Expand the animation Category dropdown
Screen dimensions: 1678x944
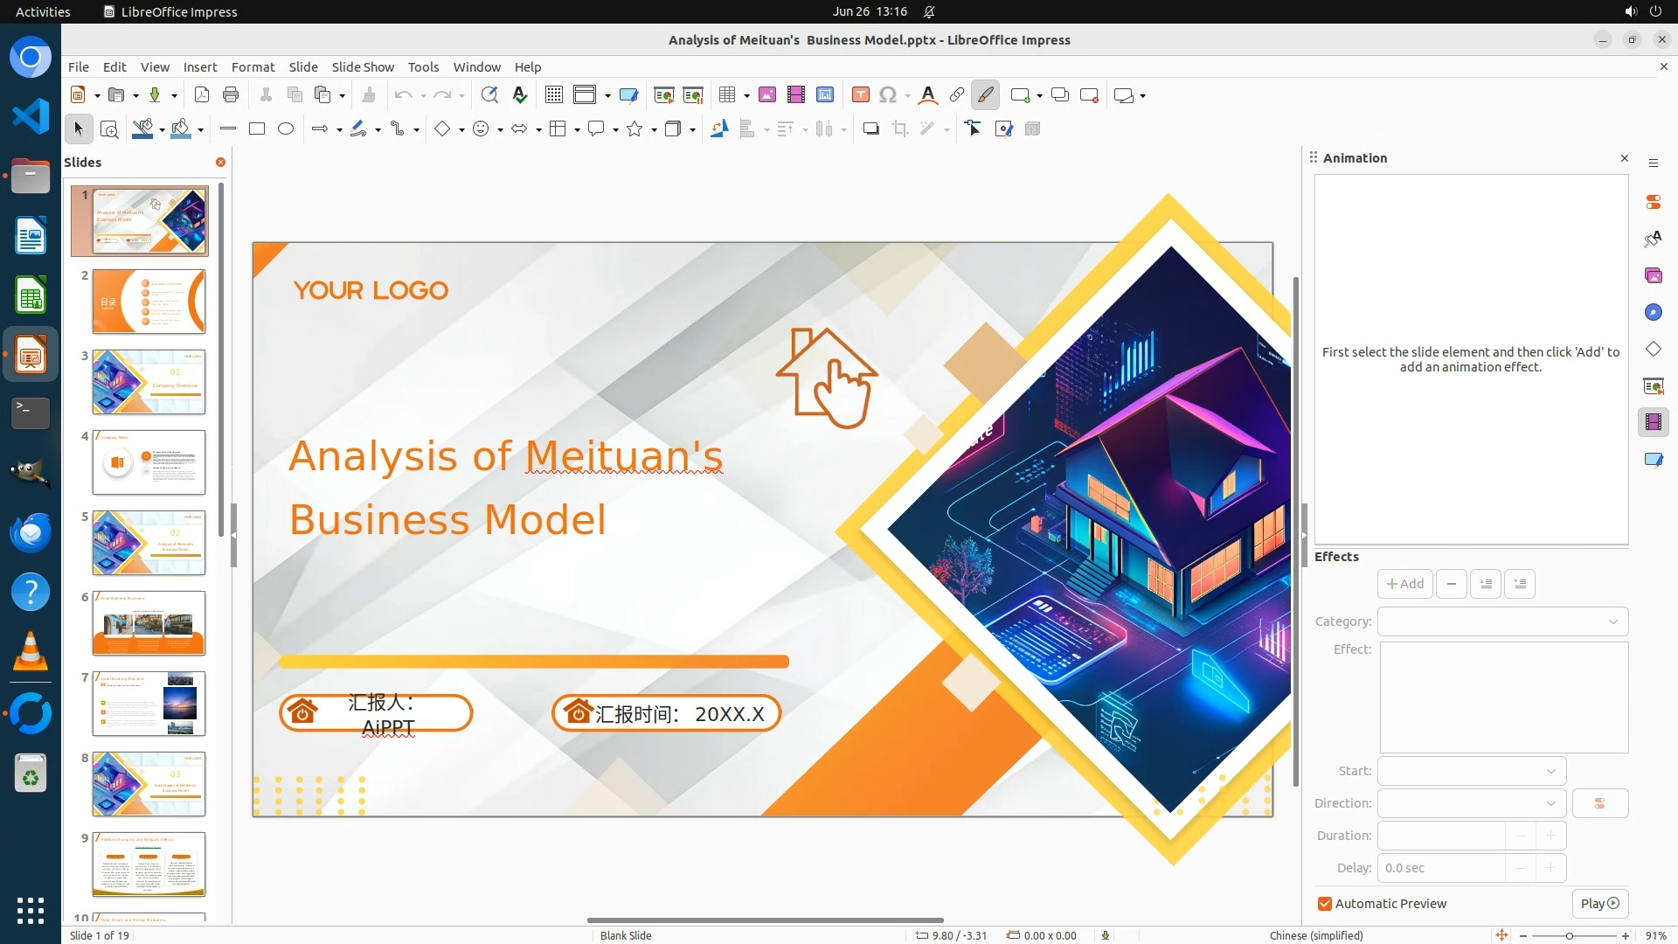point(1502,621)
